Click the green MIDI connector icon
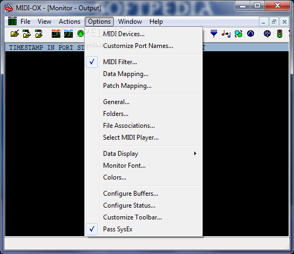The width and height of the screenshot is (294, 254). point(80,33)
